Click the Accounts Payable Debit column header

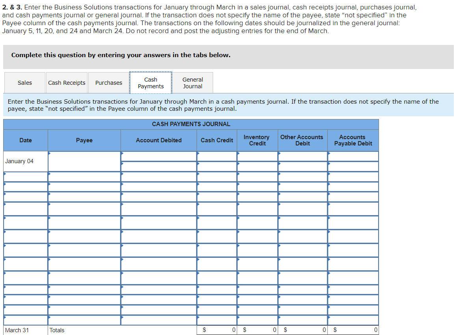pyautogui.click(x=353, y=140)
